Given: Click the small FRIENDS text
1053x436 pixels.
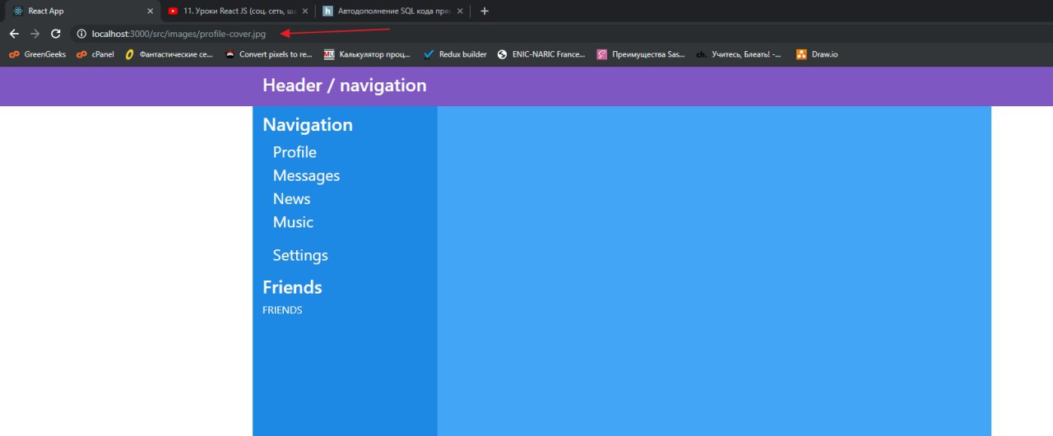Looking at the screenshot, I should [x=282, y=310].
